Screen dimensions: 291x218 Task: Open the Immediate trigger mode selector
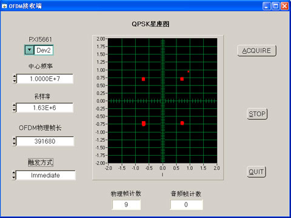coord(45,175)
